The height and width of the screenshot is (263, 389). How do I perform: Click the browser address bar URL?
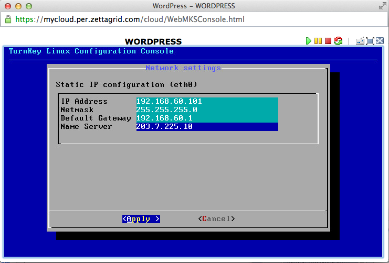[130, 19]
